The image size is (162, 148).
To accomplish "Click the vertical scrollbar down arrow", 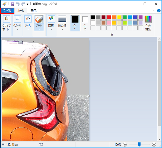I will (159, 139).
